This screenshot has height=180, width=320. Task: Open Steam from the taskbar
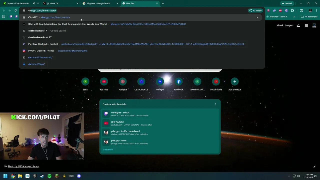tap(42, 176)
